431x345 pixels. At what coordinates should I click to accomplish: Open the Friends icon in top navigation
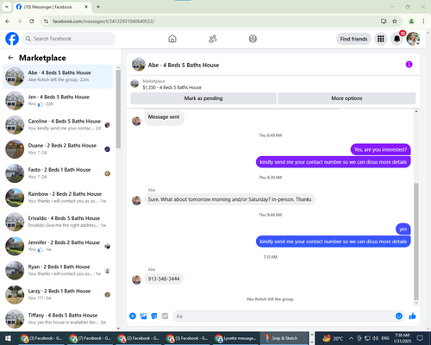coord(213,39)
